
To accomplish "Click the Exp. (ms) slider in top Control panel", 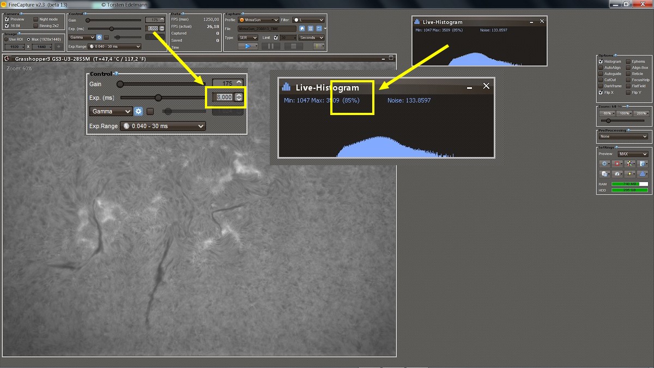I will [114, 28].
